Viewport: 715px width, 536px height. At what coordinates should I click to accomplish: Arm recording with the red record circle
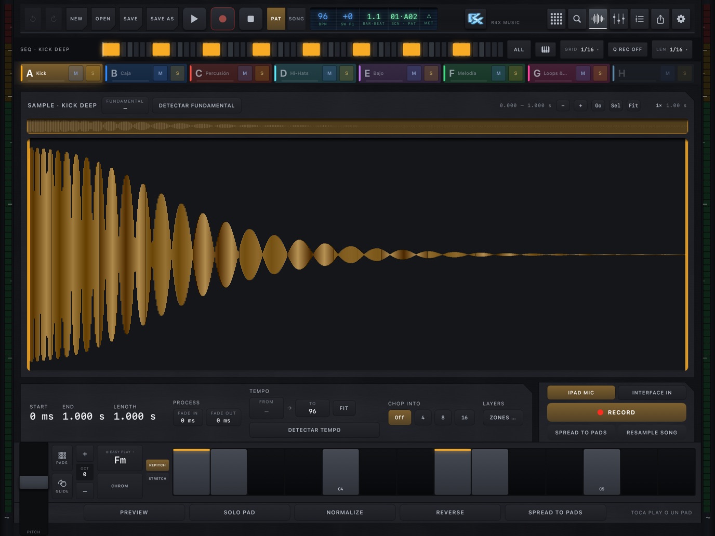222,19
